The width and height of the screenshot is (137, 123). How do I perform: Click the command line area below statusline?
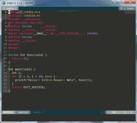(68, 118)
